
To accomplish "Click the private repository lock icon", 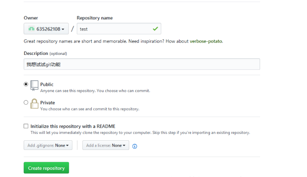I will click(34, 103).
